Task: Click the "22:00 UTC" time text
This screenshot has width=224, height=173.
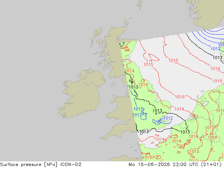Action: coord(185,165)
